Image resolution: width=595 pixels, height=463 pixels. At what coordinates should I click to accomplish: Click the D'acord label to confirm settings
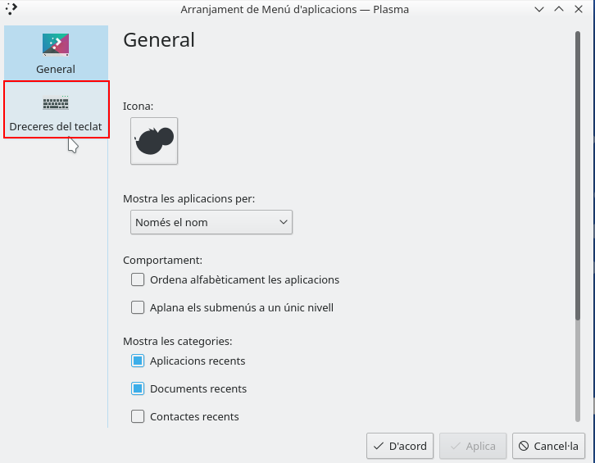[407, 447]
